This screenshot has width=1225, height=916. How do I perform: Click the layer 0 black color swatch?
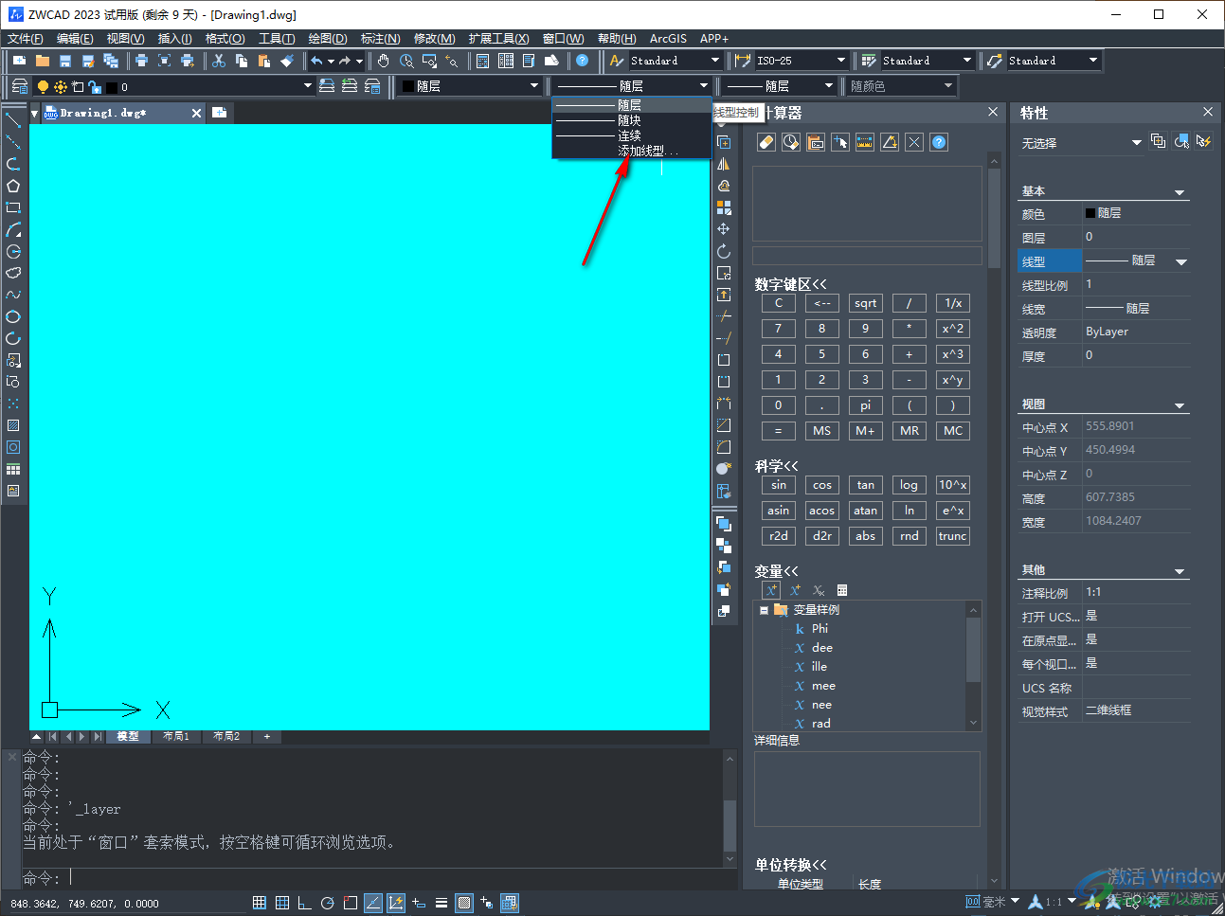(x=111, y=87)
